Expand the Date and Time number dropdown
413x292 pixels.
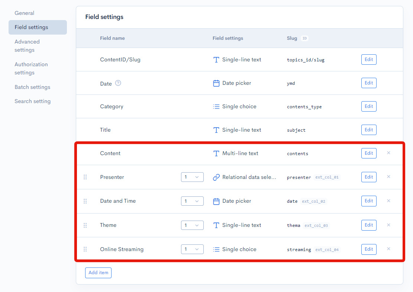click(192, 201)
